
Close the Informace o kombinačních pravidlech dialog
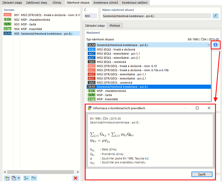pos(209,108)
